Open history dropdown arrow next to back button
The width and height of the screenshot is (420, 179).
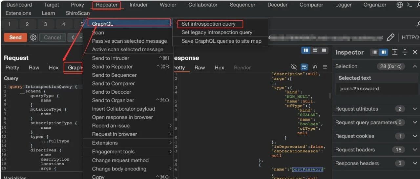(x=81, y=37)
